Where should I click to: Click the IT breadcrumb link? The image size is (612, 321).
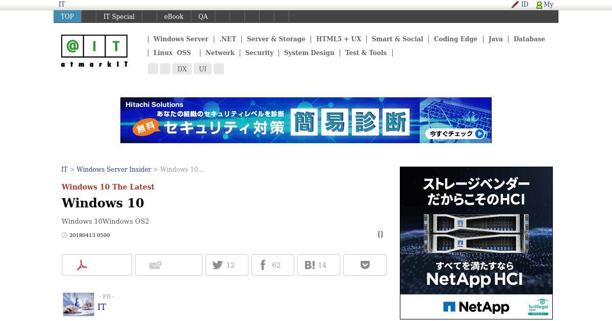(64, 169)
